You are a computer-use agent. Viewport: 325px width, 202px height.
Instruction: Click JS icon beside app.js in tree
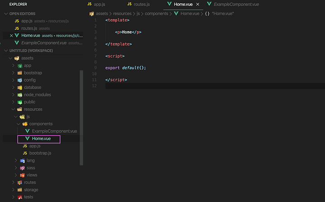coord(25,146)
